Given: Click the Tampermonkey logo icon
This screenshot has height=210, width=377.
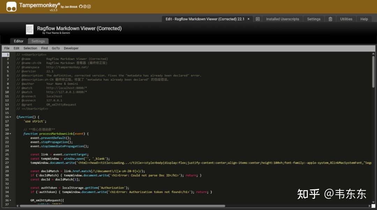Looking at the screenshot, I should pos(12,7).
